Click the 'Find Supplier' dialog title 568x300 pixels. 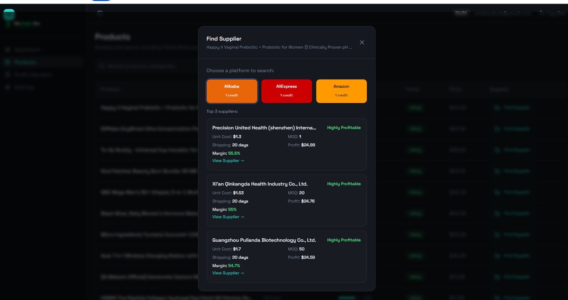224,39
